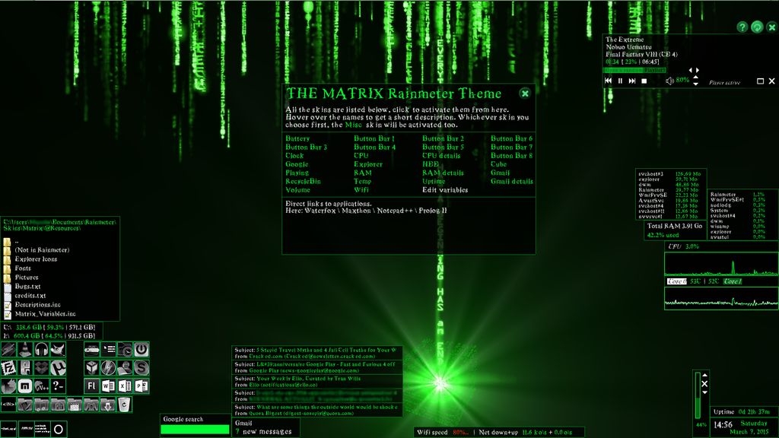Click the circle icon in bottom bar
This screenshot has height=438, width=779.
[58, 429]
